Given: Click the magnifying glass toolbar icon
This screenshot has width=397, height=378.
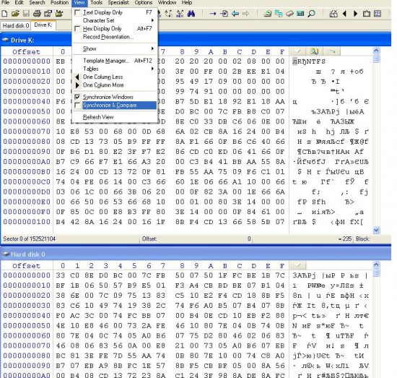Looking at the screenshot, I should (311, 14).
